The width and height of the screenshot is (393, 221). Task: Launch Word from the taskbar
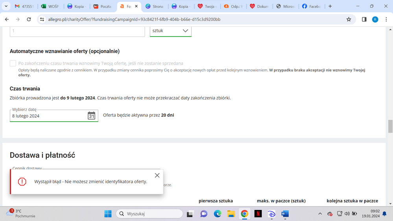click(285, 214)
